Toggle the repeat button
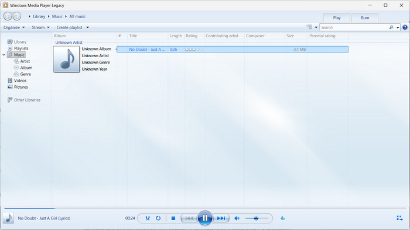 158,218
